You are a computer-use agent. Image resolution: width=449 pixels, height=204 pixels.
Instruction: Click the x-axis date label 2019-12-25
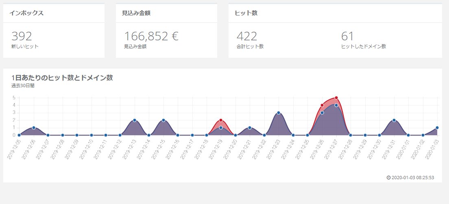[x=302, y=149]
